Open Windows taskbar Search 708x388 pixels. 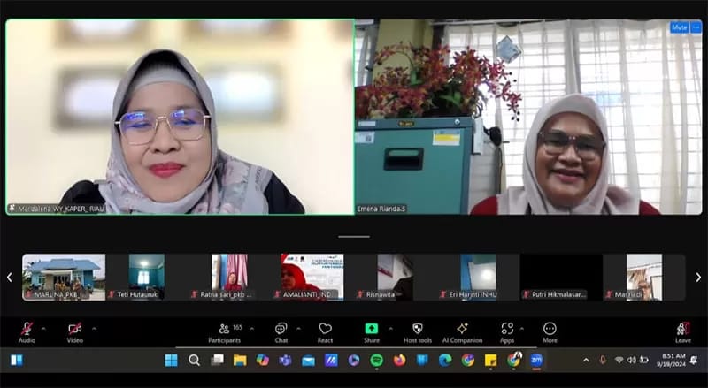(x=194, y=360)
